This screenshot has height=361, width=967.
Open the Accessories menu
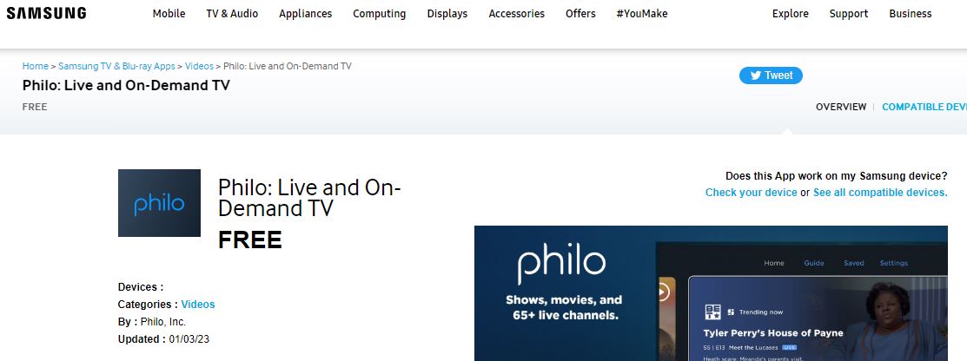(517, 14)
